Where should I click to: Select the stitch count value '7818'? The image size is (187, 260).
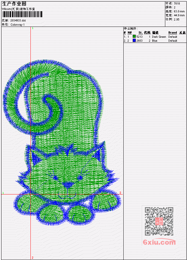pyautogui.click(x=177, y=3)
